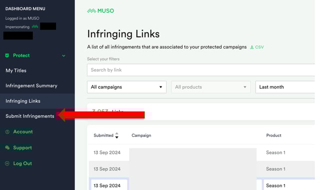The image size is (335, 190).
Task: Download the CSV export link
Action: [257, 47]
